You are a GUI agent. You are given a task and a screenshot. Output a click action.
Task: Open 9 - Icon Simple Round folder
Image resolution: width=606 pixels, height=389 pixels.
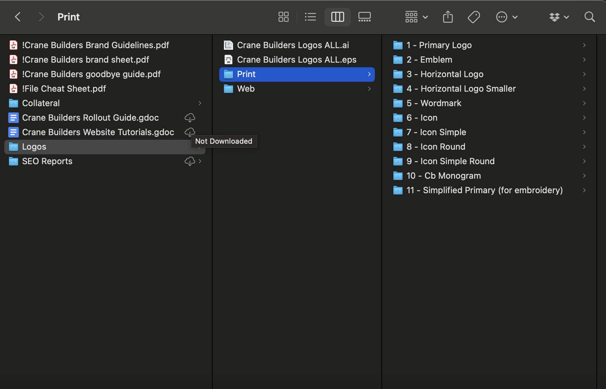pos(490,161)
